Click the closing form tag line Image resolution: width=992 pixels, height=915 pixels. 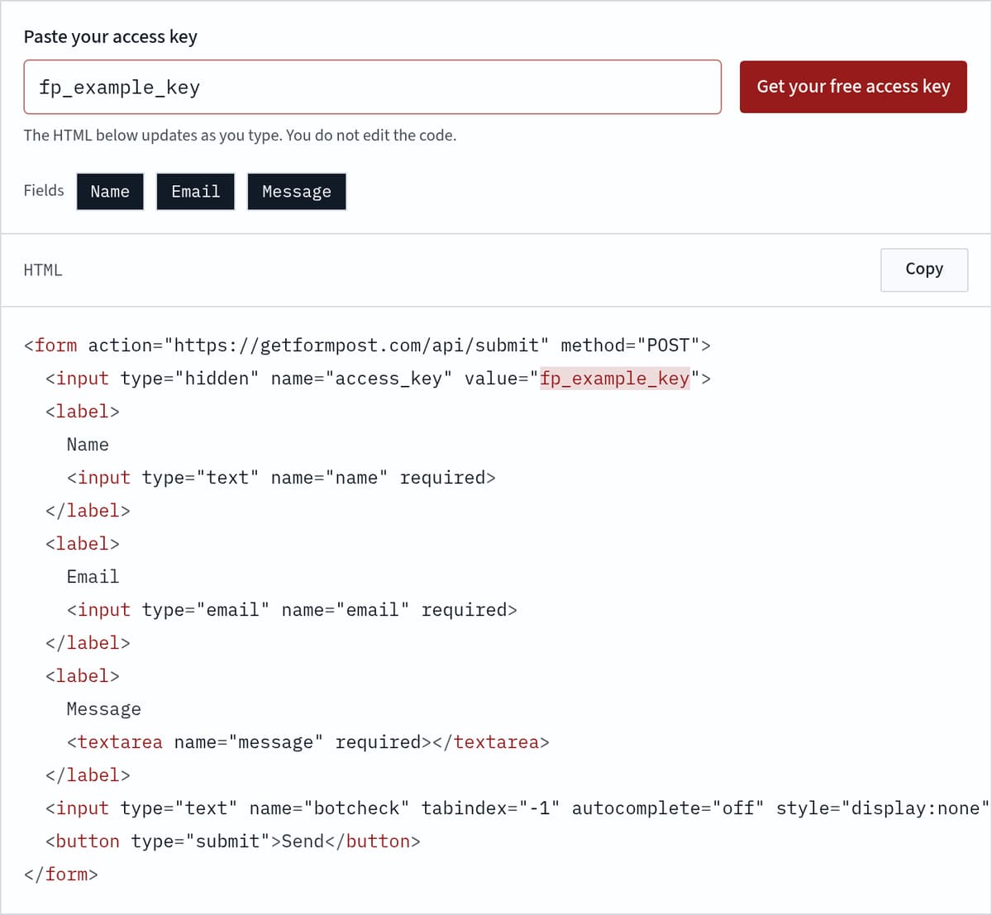[61, 874]
